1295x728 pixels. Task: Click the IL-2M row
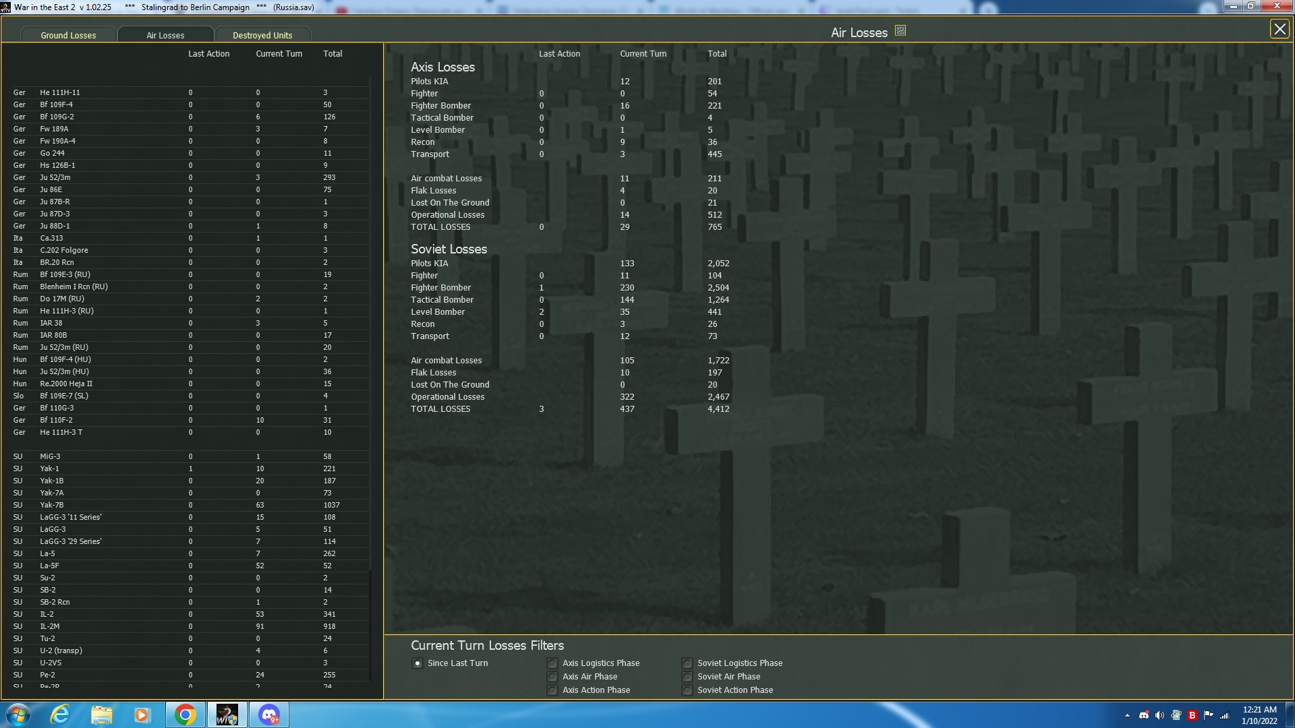(x=190, y=626)
